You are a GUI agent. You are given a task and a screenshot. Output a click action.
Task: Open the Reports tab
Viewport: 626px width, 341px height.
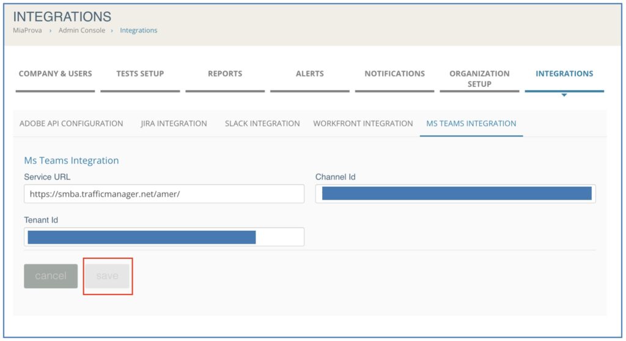225,74
